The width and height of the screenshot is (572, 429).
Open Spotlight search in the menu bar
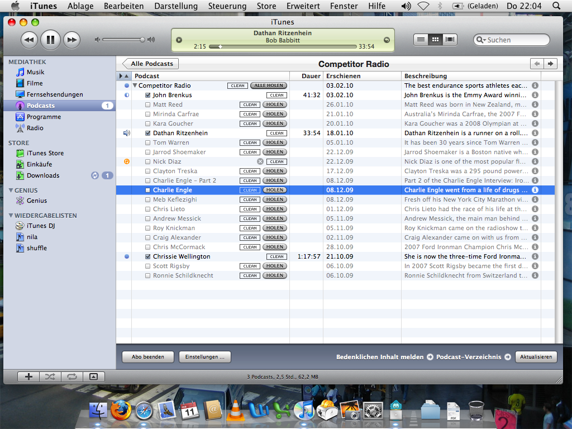556,6
